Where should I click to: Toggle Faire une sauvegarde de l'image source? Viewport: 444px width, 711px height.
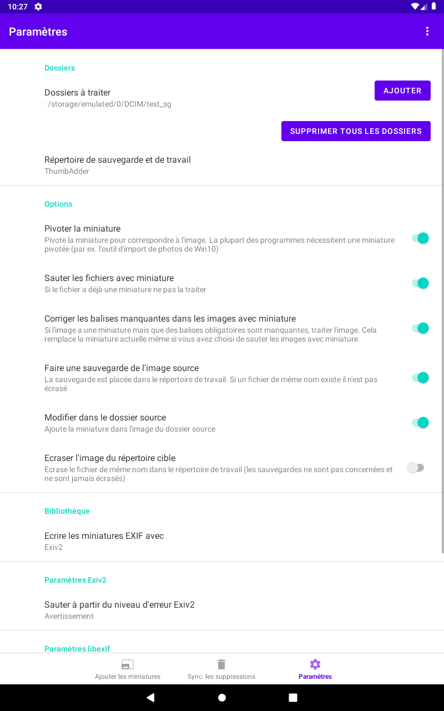click(x=420, y=378)
